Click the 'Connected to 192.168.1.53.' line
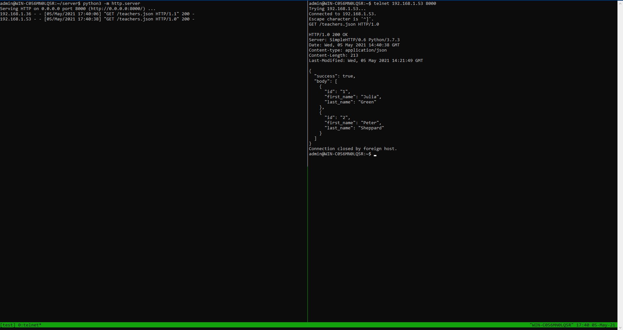The width and height of the screenshot is (623, 330). [x=343, y=14]
